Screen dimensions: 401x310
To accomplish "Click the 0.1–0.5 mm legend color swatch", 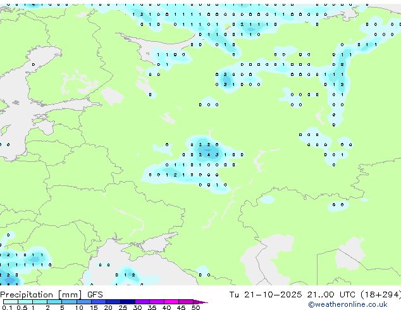I will 11,302.
